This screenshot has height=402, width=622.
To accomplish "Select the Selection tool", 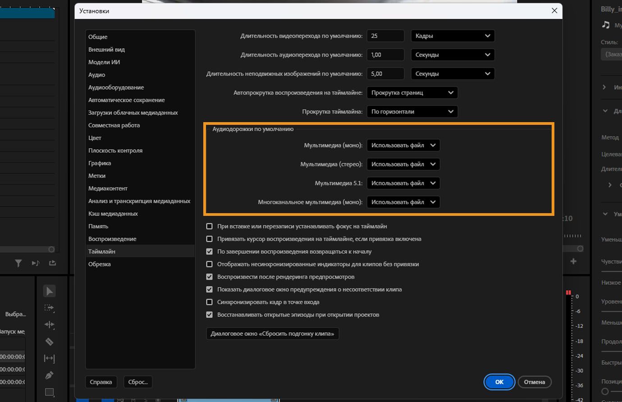I will (x=49, y=291).
